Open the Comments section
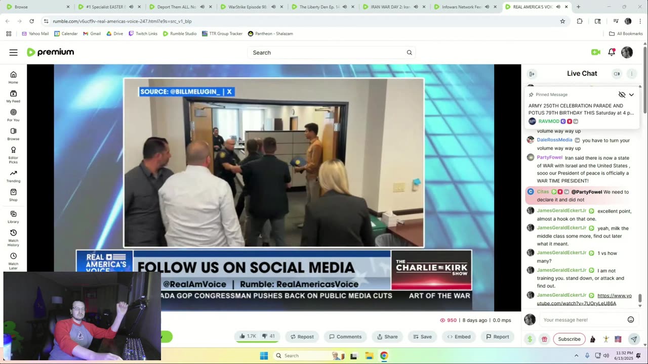The height and width of the screenshot is (364, 648). click(345, 337)
